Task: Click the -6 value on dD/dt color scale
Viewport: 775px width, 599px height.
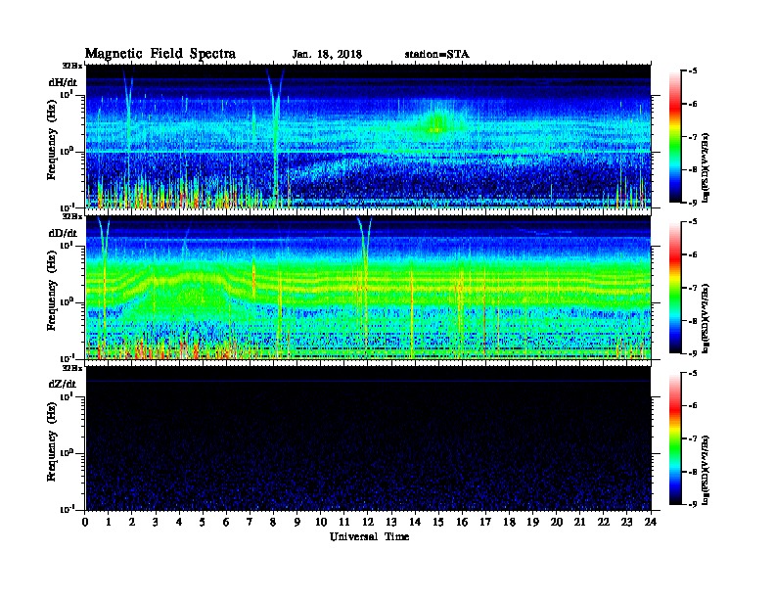Action: 693,255
